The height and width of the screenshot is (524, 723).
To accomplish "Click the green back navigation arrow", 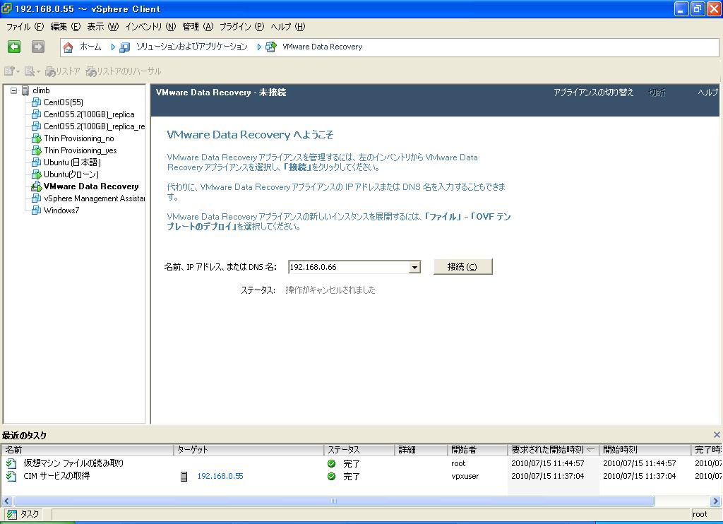I will 14,47.
